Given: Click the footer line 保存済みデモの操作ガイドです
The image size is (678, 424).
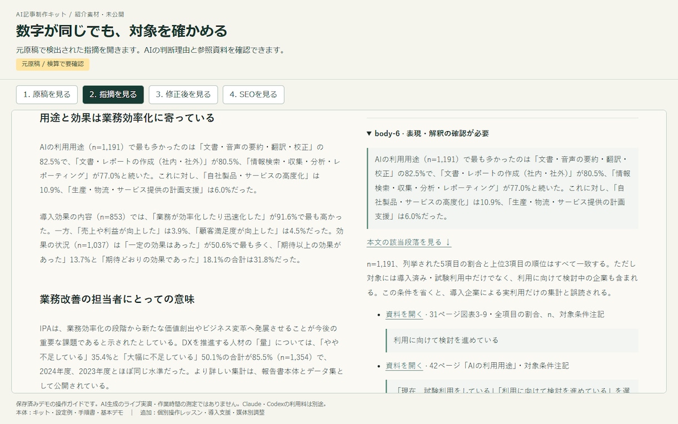Looking at the screenshot, I should click(x=171, y=404).
